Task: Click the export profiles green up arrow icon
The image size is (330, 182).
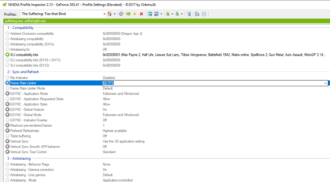Action: pos(168,14)
